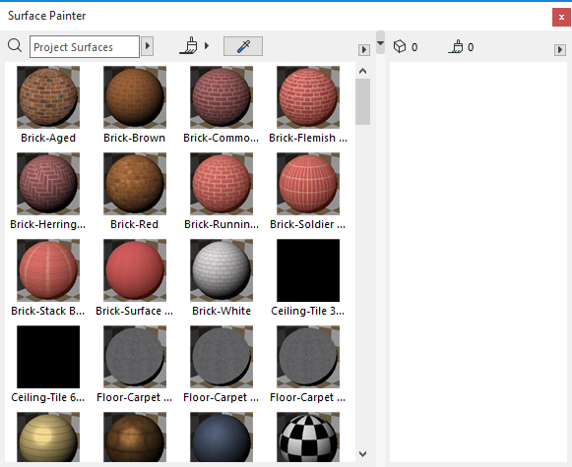The height and width of the screenshot is (467, 572).
Task: Click the Ceiling-Tile 3... label text
Action: (307, 311)
